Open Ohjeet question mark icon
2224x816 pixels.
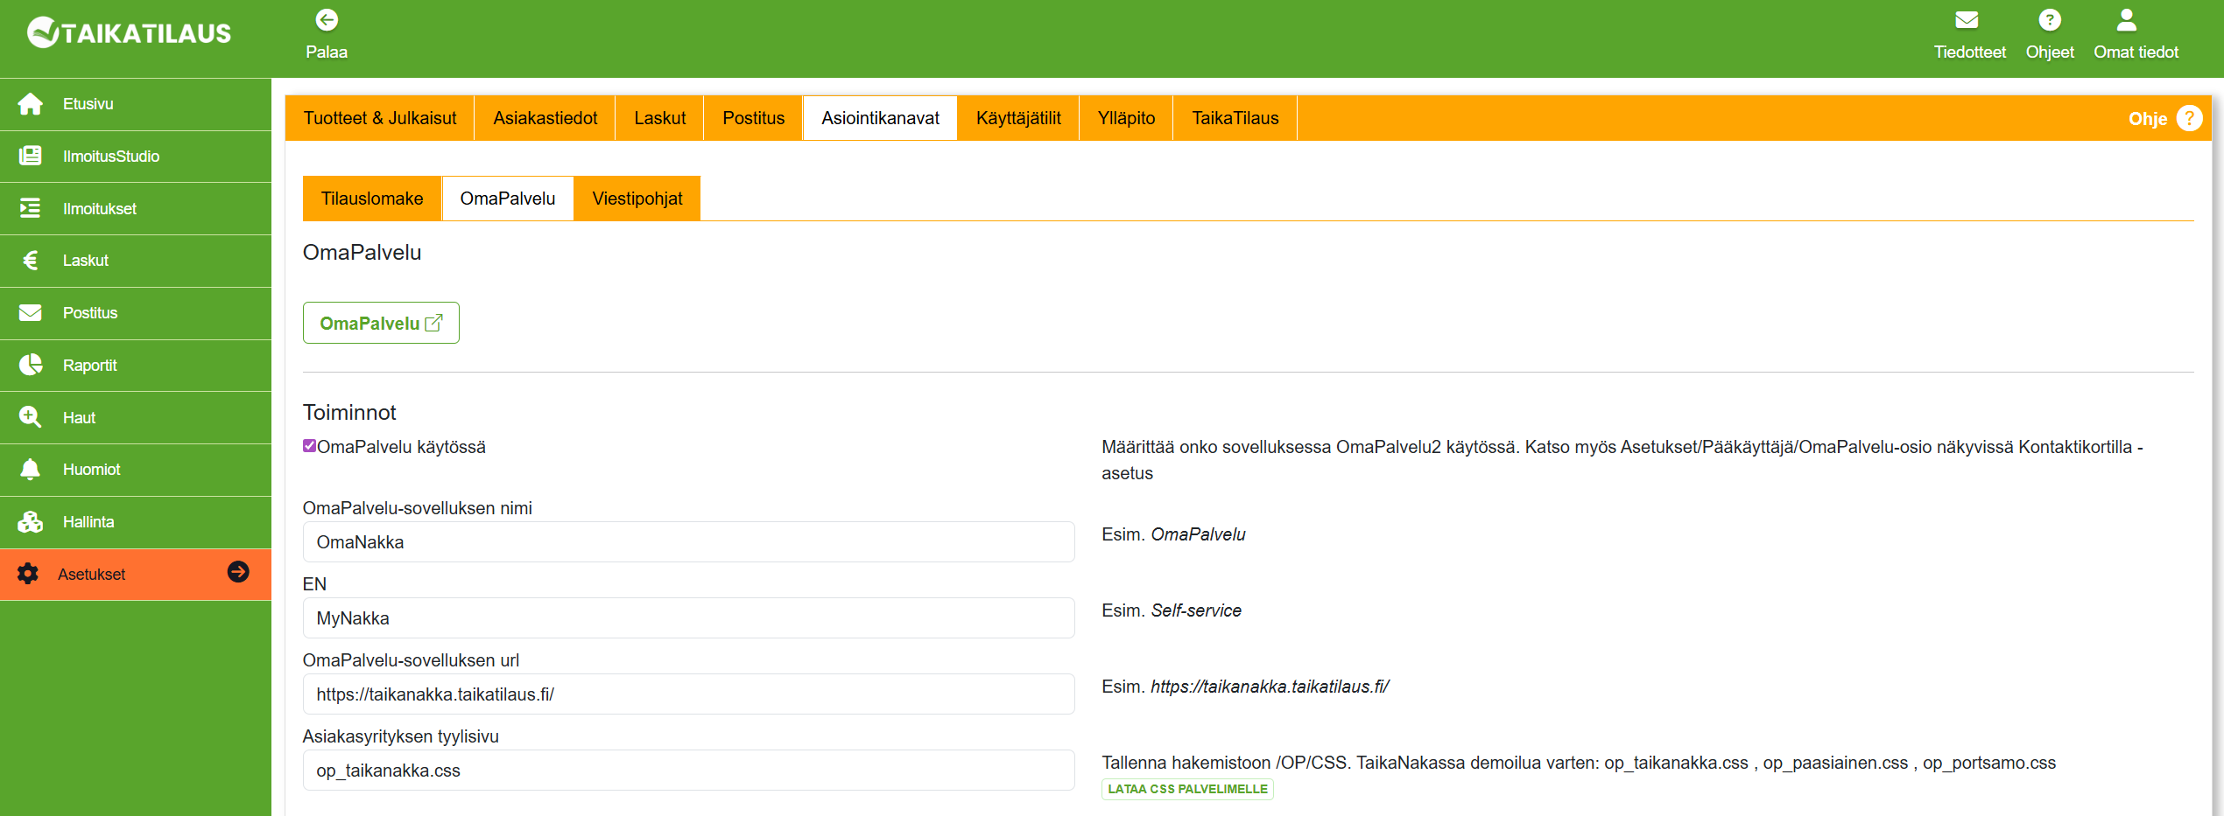click(x=2049, y=20)
